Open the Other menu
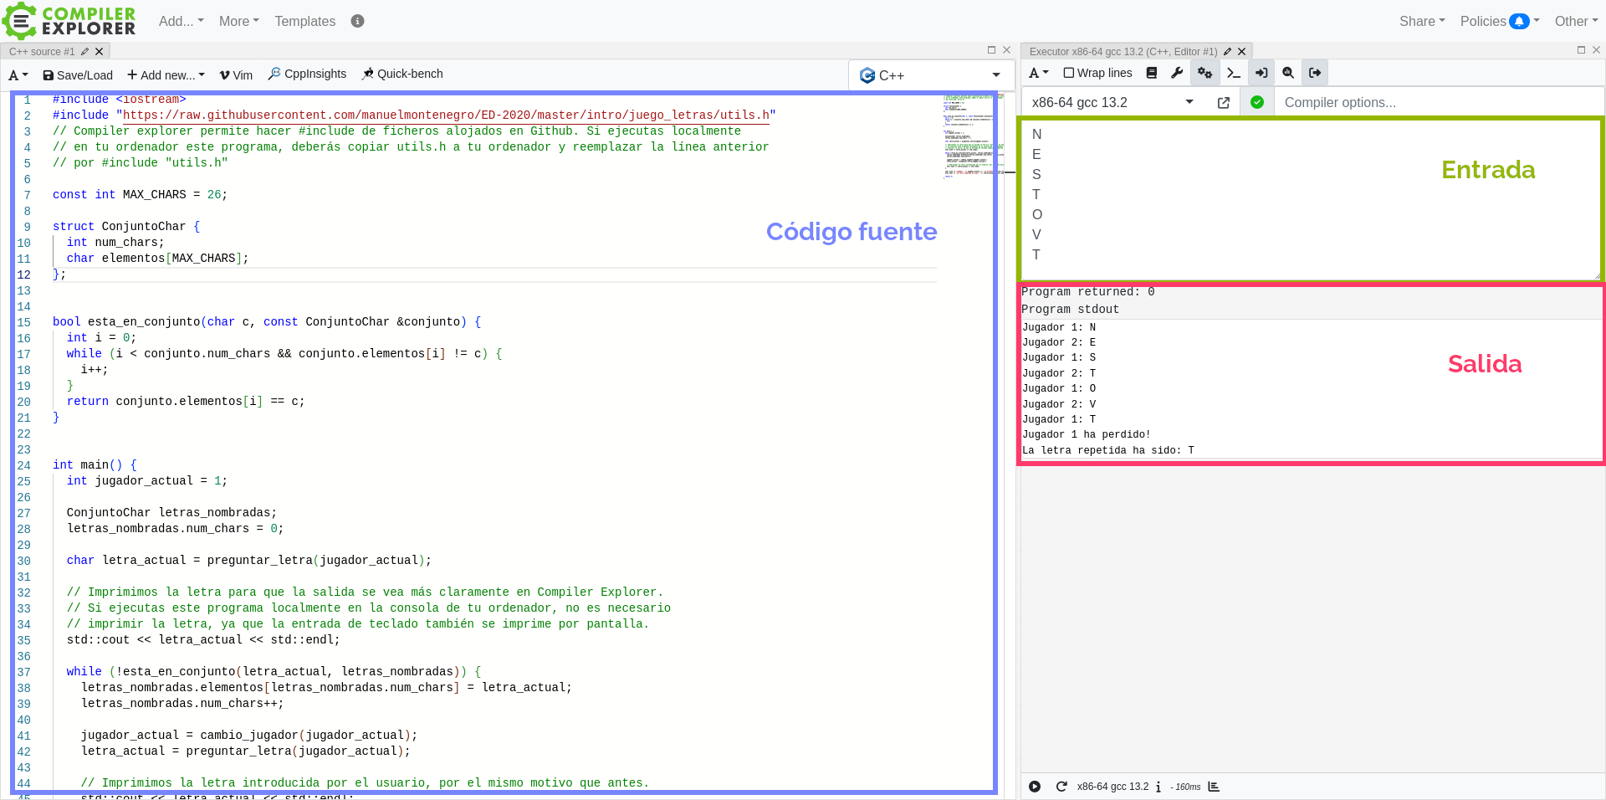1606x800 pixels. (1576, 21)
